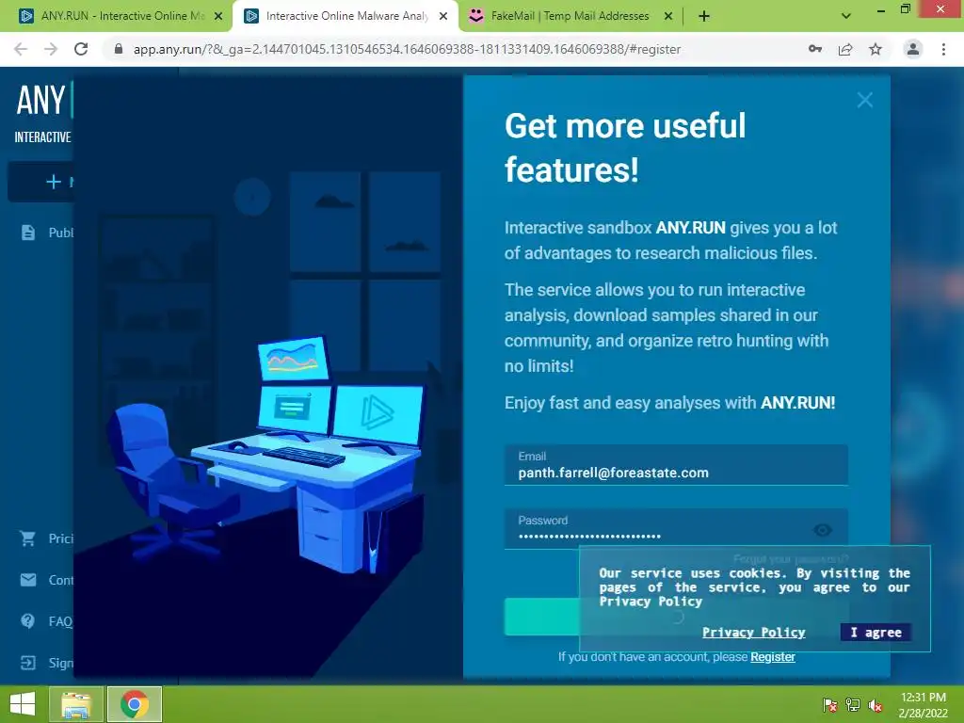
Task: Click the Email input field
Action: click(x=676, y=465)
